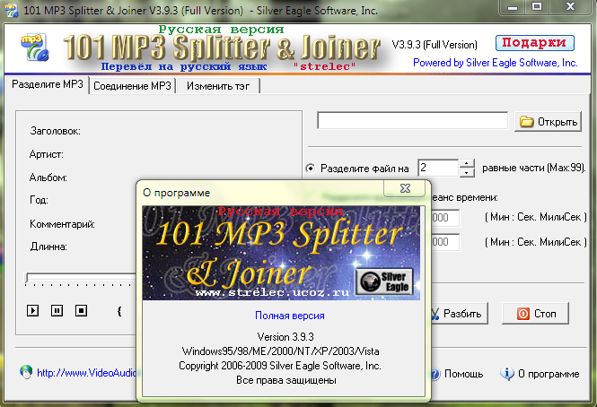The width and height of the screenshot is (597, 407).
Task: Click the Play button
Action: coord(32,311)
